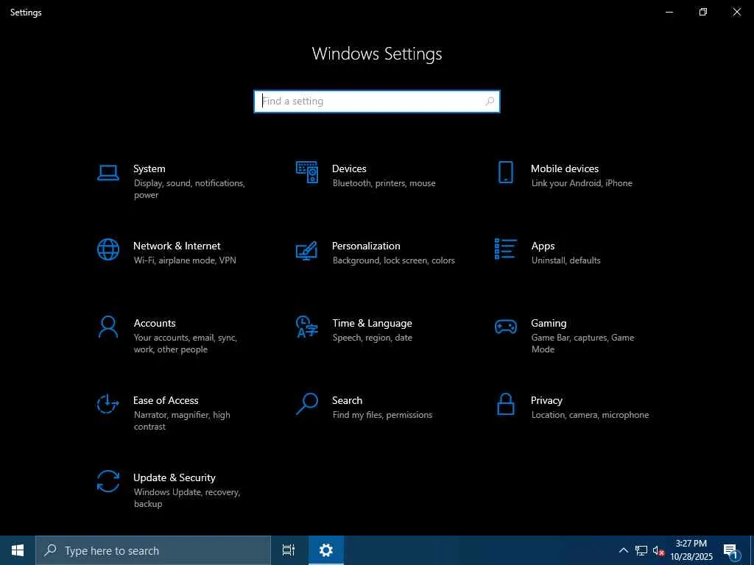Image resolution: width=754 pixels, height=565 pixels.
Task: Click 'Find my files, permissions' description
Action: 382,415
